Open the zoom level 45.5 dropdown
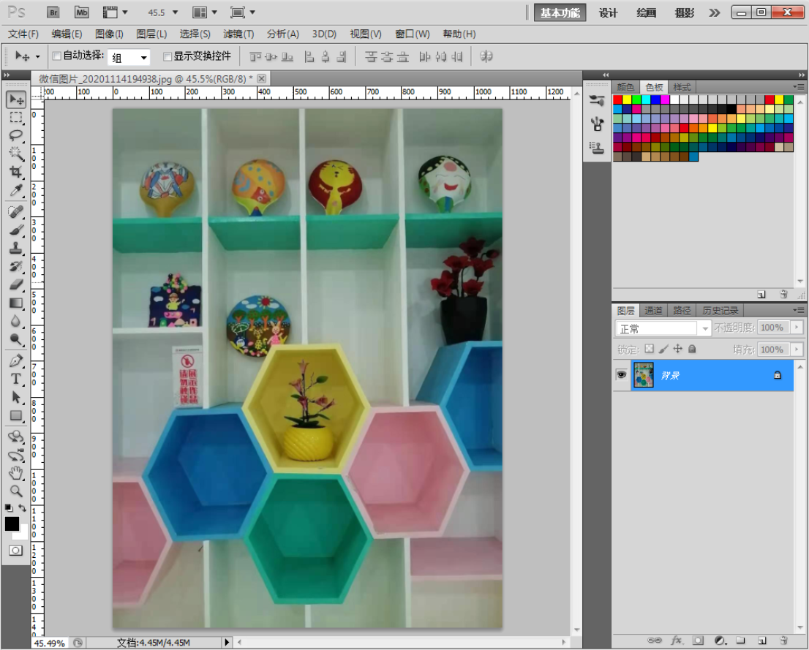This screenshot has height=650, width=809. tap(175, 12)
